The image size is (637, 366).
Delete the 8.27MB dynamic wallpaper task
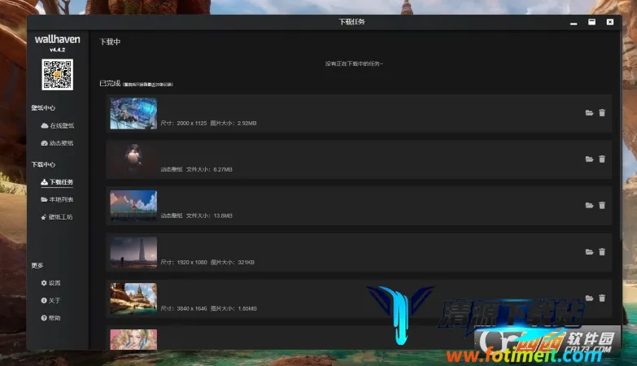click(602, 159)
